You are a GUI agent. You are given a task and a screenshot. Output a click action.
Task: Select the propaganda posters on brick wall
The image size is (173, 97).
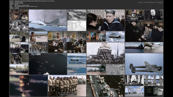[x=96, y=37]
